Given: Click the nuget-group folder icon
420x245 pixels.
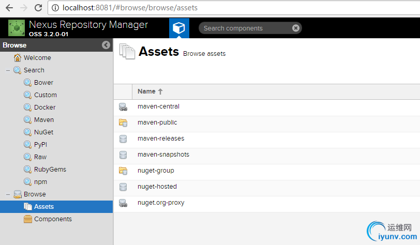Looking at the screenshot, I should coord(123,171).
